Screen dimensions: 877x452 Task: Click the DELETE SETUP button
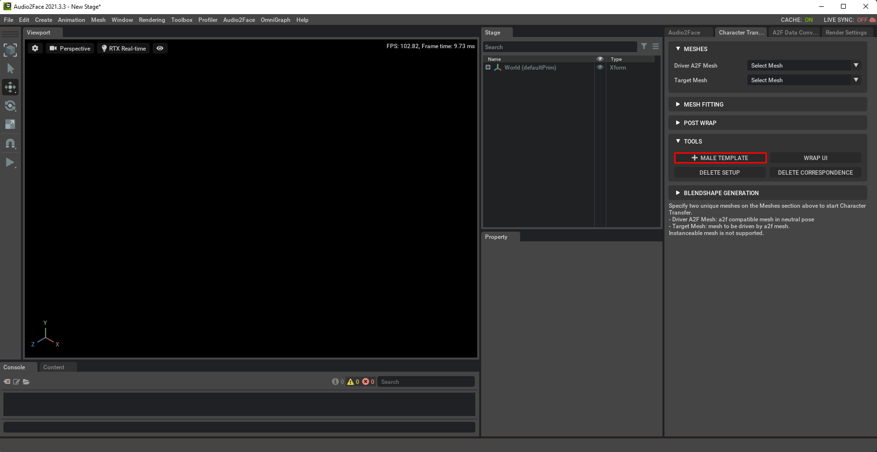720,173
